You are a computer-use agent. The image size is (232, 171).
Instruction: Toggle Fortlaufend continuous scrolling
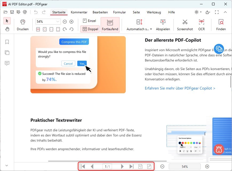coord(110,25)
